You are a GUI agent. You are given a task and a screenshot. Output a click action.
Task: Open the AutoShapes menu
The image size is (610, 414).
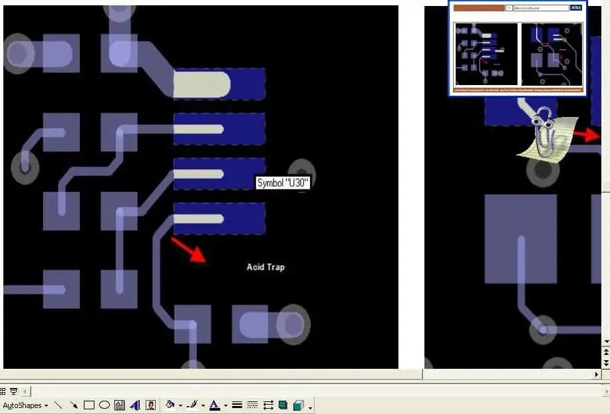point(25,405)
